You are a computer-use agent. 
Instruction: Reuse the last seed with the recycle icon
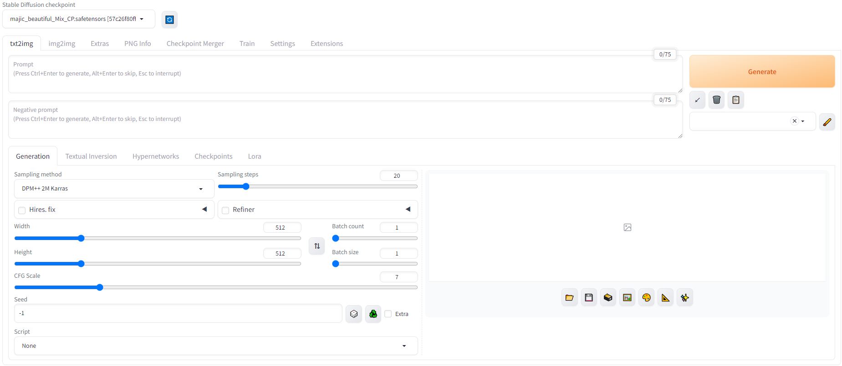[x=373, y=314]
